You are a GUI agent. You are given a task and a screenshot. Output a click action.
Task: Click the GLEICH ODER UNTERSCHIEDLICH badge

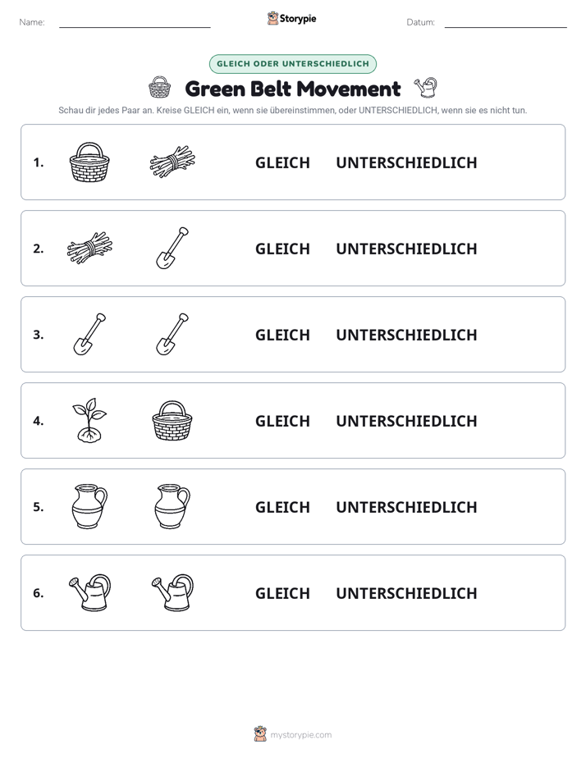(292, 64)
